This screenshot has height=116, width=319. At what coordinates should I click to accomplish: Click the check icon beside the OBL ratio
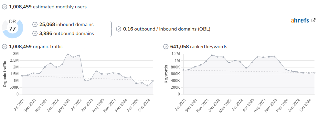pos(119,29)
